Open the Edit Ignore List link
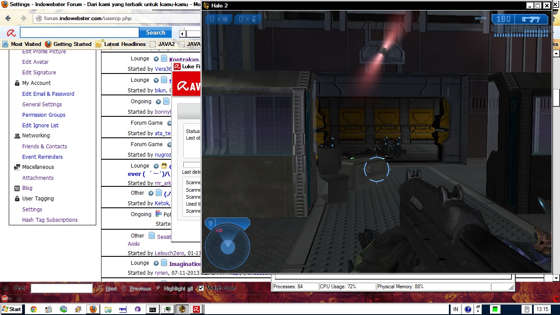 coord(40,126)
